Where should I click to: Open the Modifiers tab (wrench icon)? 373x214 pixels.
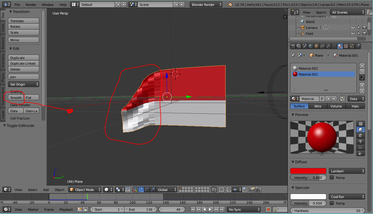coord(328,46)
